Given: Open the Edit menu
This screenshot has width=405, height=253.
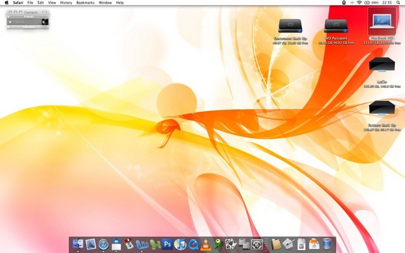Looking at the screenshot, I should (x=40, y=3).
